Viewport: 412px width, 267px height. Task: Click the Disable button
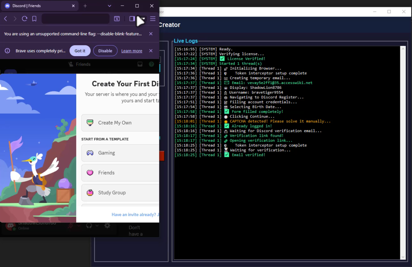pyautogui.click(x=105, y=51)
